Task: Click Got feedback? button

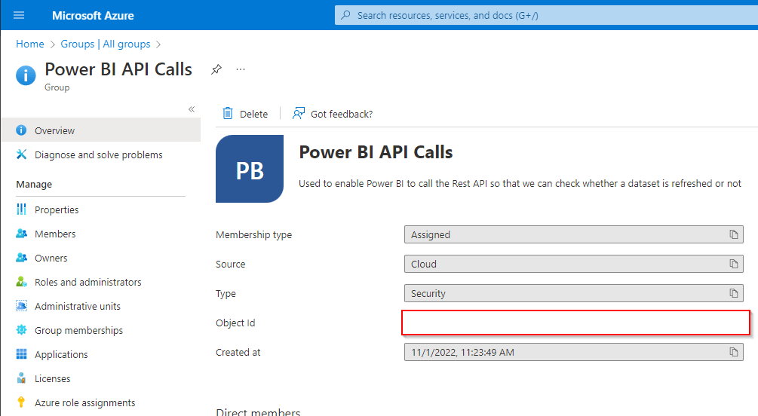Action: click(333, 114)
